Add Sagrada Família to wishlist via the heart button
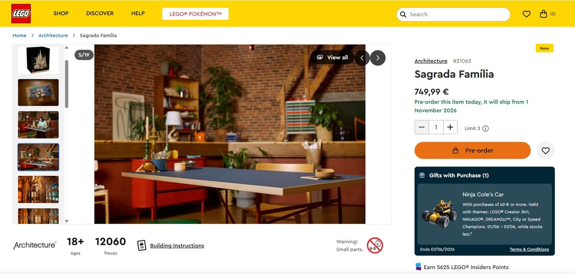The height and width of the screenshot is (274, 575). [x=545, y=150]
